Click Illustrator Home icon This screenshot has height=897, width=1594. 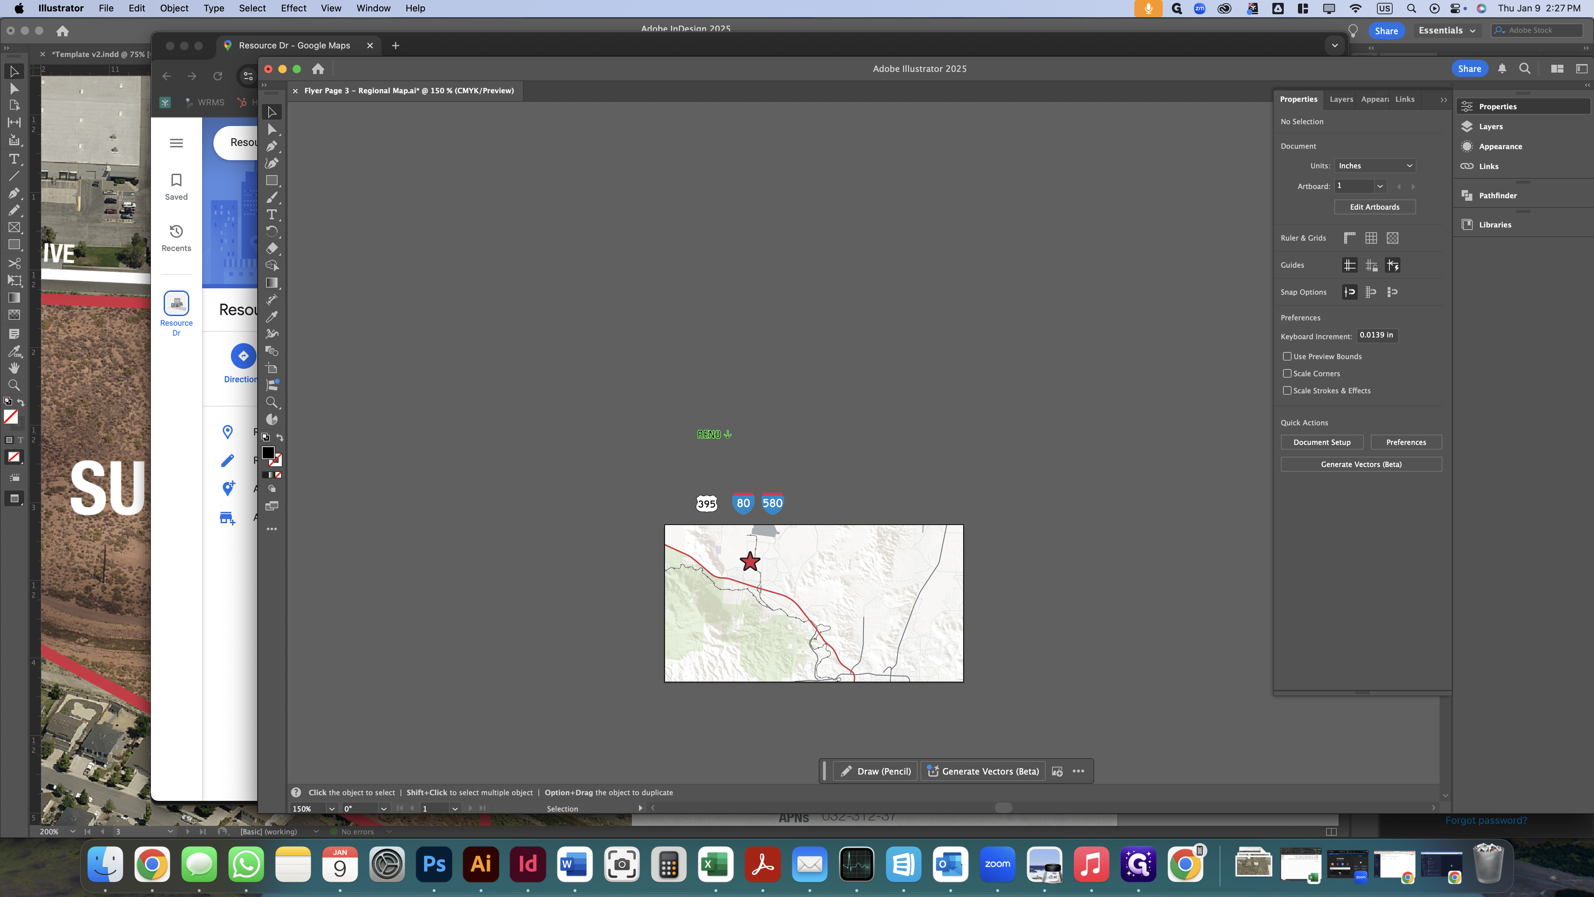click(318, 69)
